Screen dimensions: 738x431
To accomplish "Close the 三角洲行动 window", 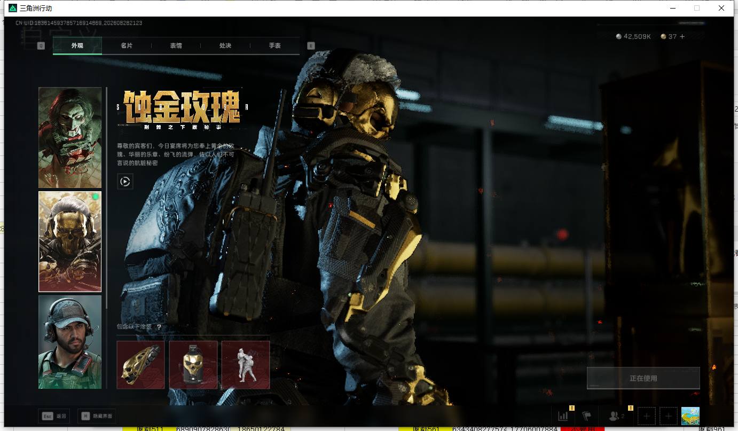I will click(x=721, y=8).
